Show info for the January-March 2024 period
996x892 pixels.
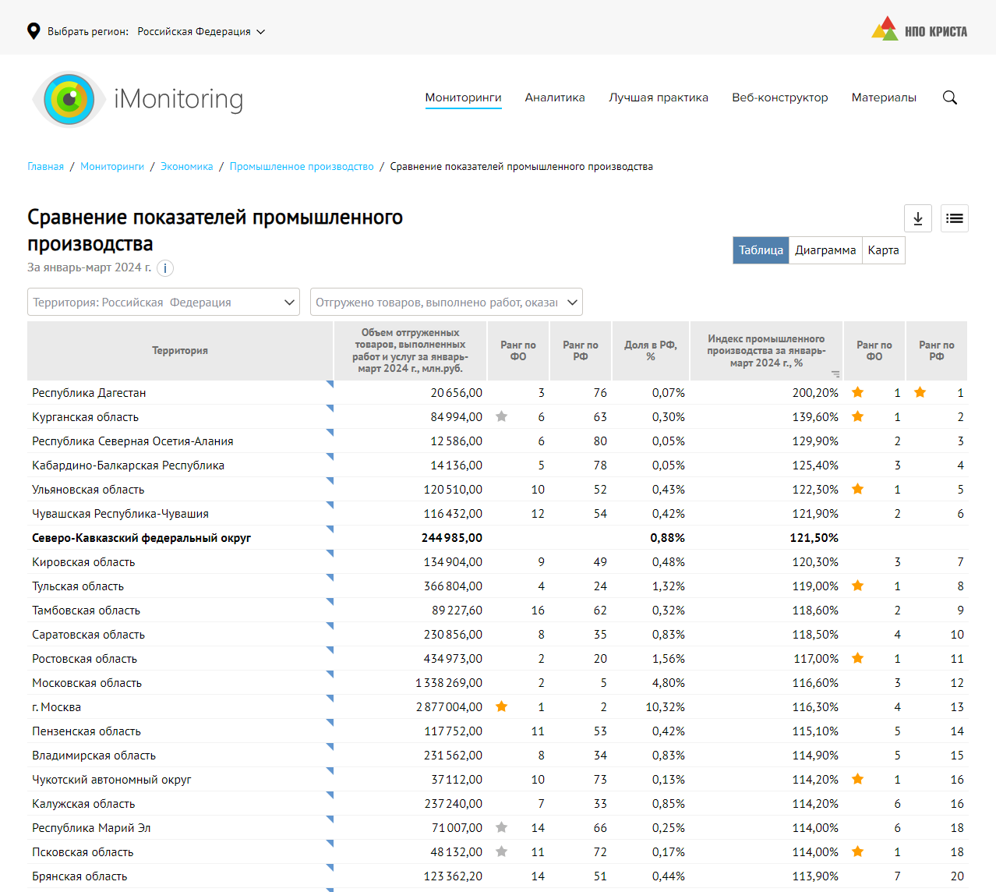click(x=165, y=268)
